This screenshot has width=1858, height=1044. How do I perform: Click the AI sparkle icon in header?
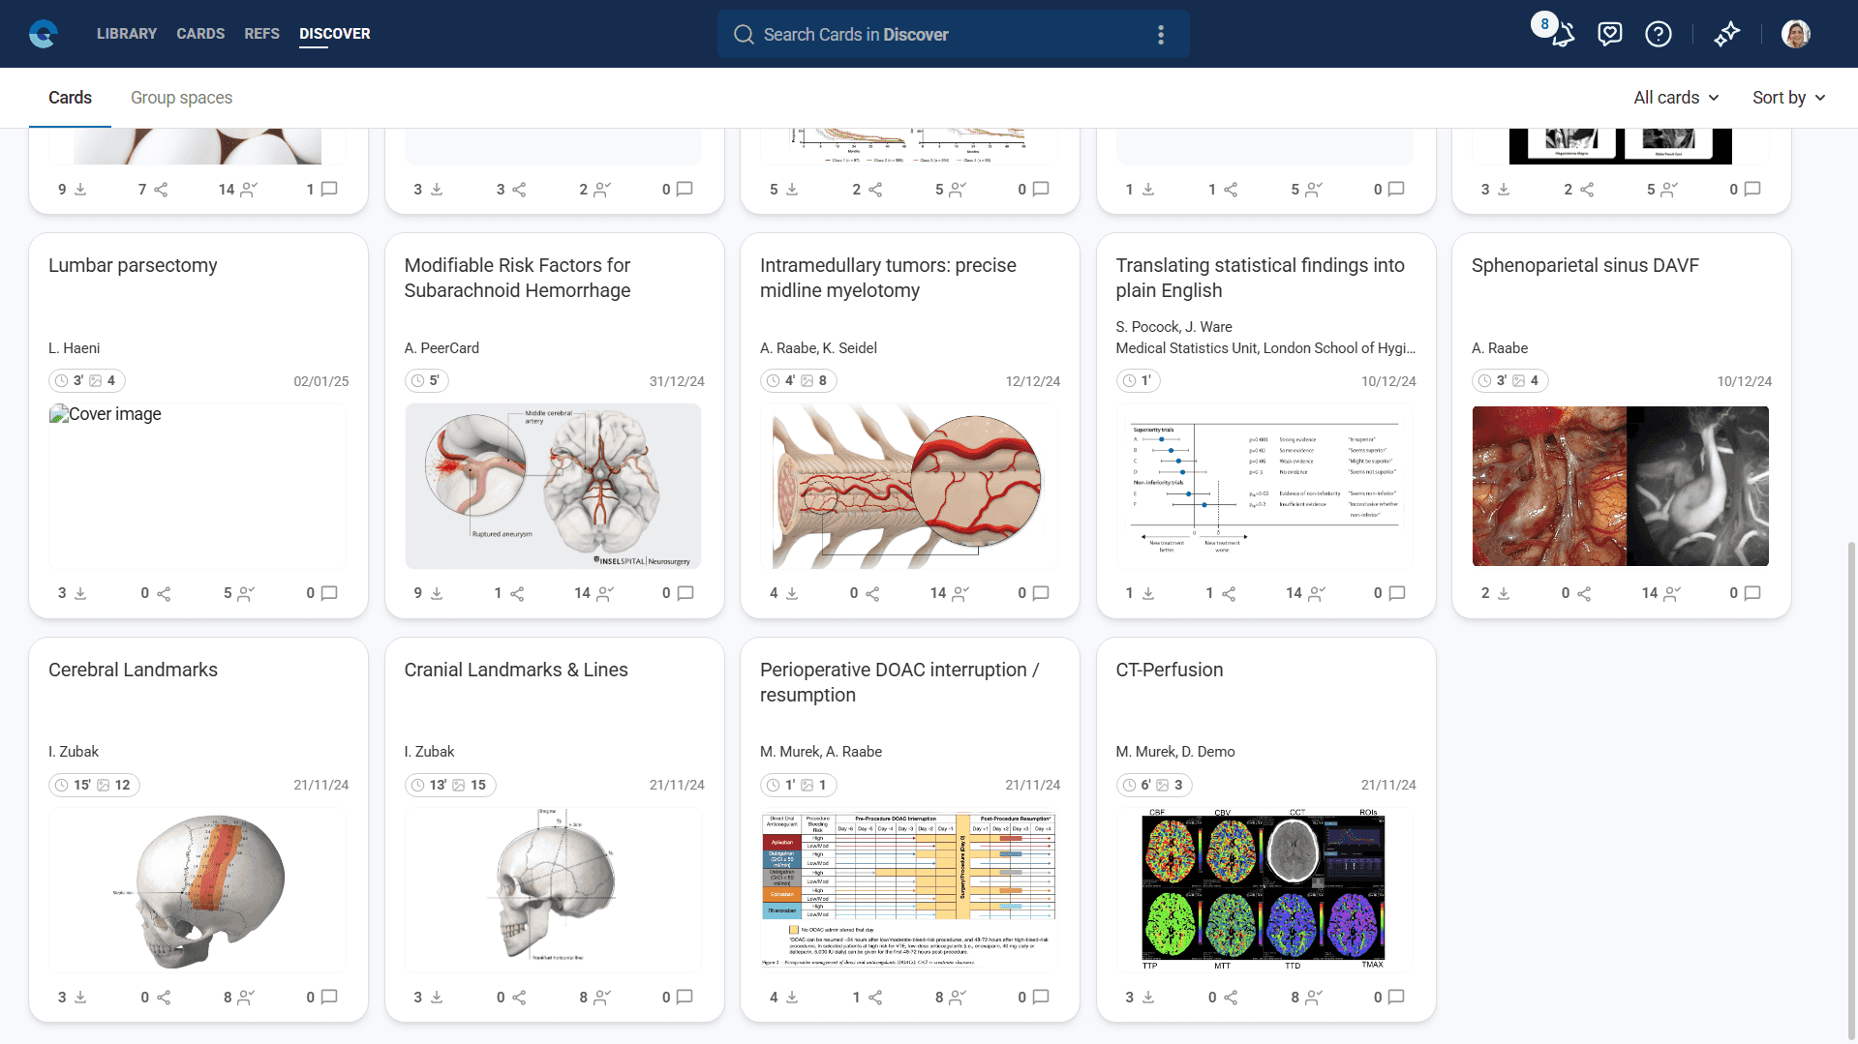click(1726, 35)
